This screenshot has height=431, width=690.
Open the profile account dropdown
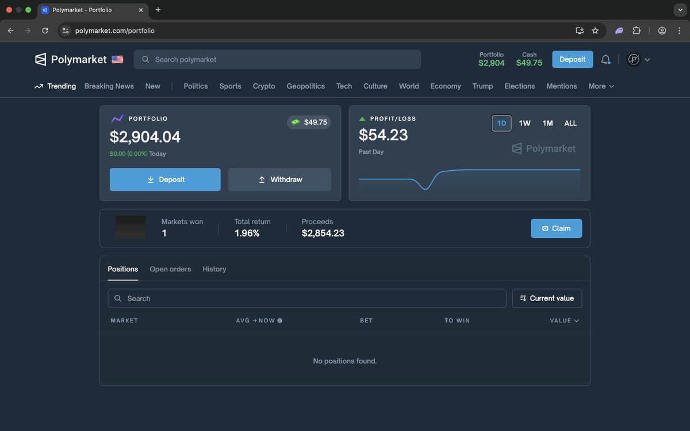[x=638, y=59]
